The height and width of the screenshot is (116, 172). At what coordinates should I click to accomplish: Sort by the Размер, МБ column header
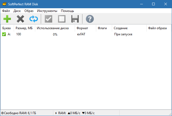(x=24, y=28)
